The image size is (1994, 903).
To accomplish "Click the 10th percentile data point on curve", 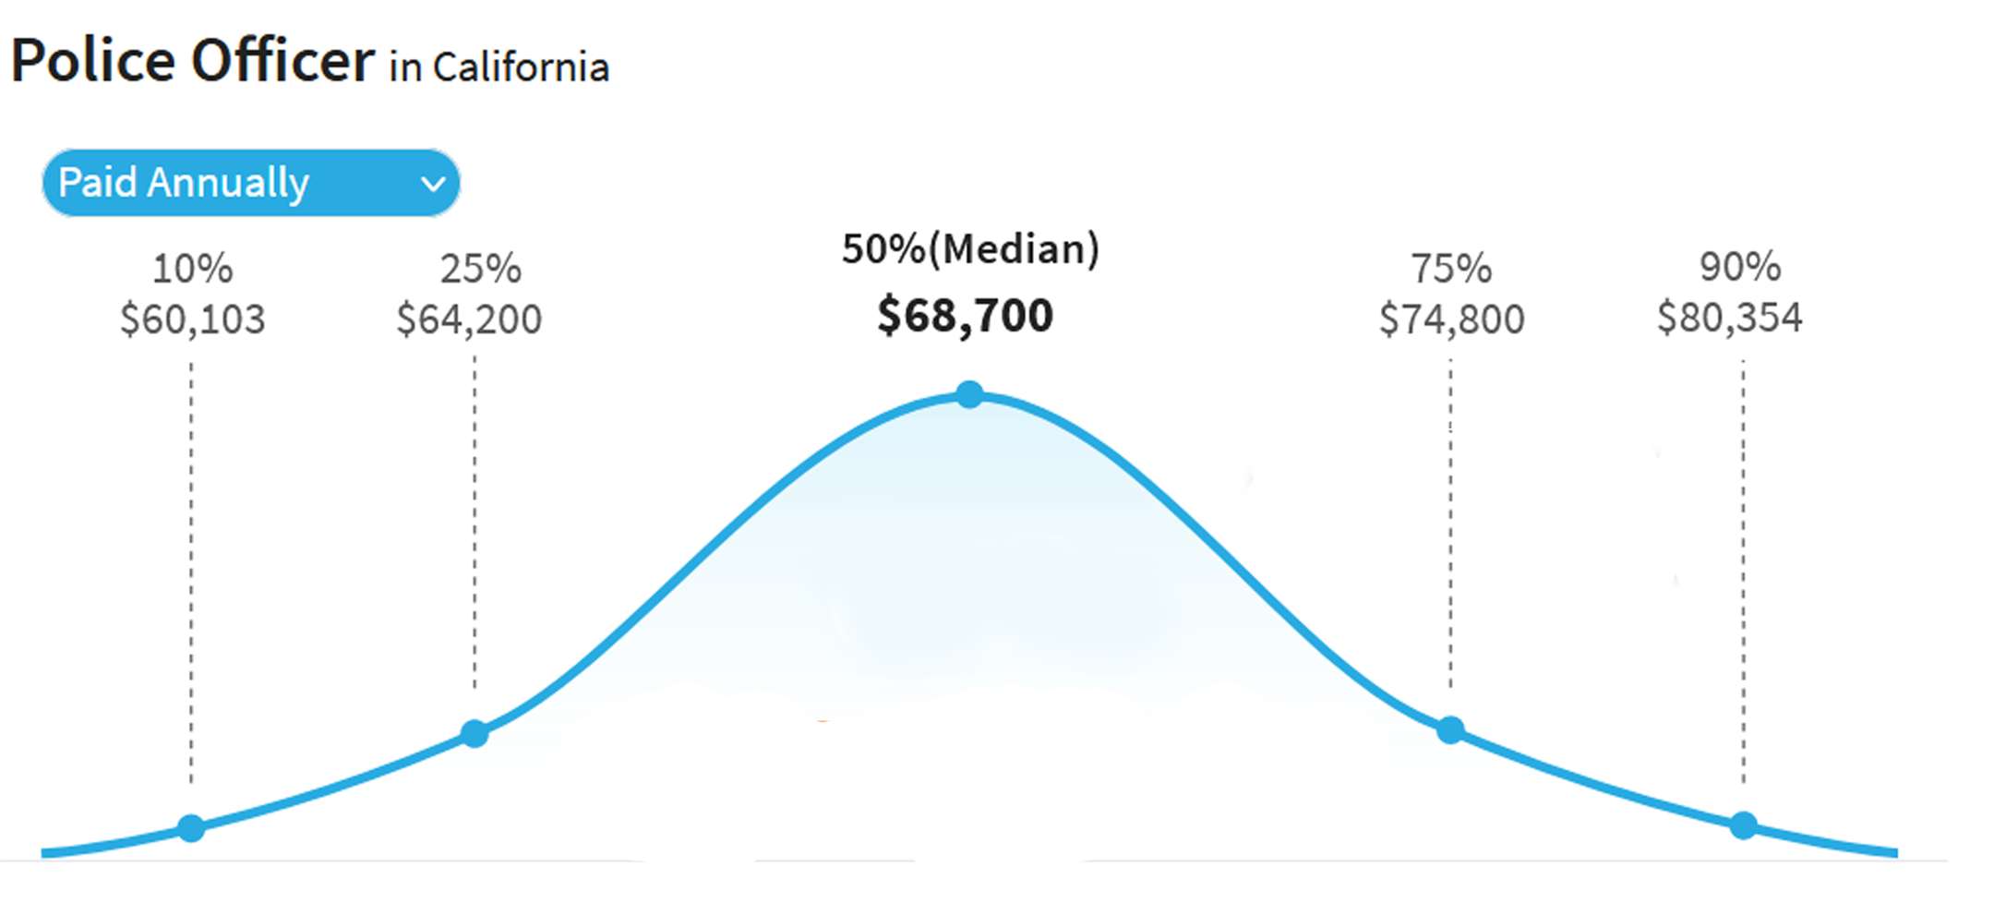I will click(x=191, y=828).
